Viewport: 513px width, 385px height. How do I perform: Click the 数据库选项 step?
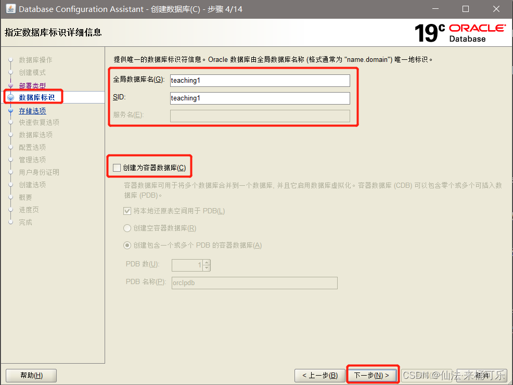[x=35, y=135]
